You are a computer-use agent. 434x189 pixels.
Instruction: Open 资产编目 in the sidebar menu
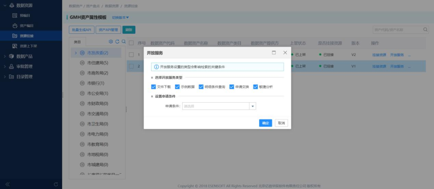tap(26, 26)
